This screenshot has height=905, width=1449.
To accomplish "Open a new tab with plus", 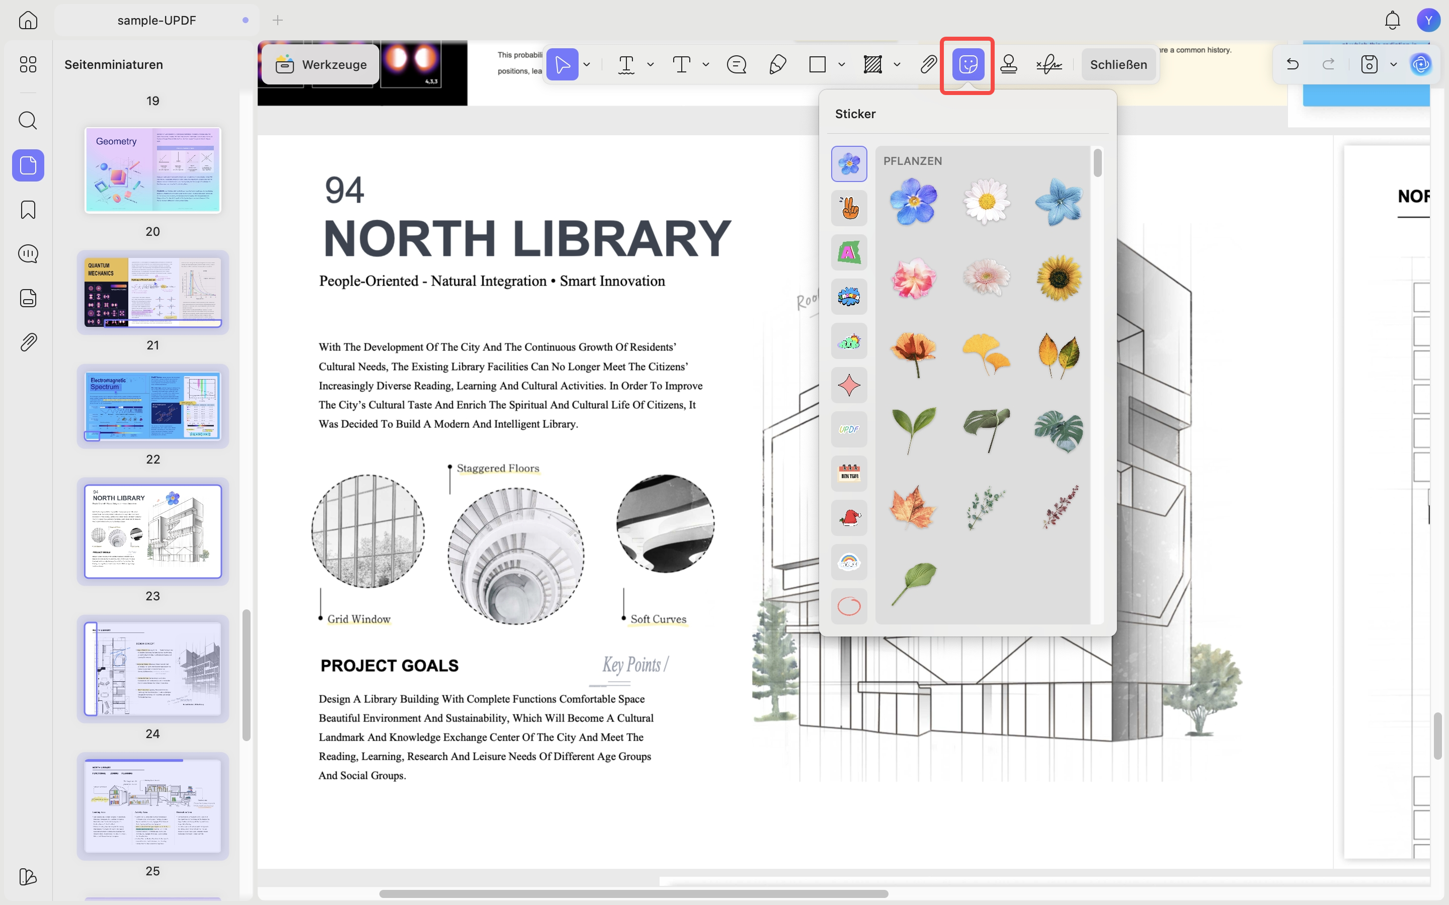I will pyautogui.click(x=278, y=20).
